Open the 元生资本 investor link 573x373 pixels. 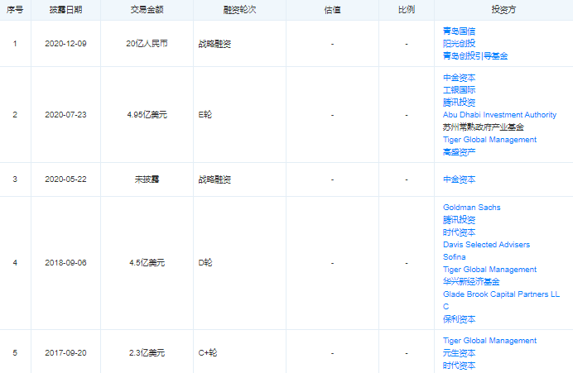tap(459, 353)
